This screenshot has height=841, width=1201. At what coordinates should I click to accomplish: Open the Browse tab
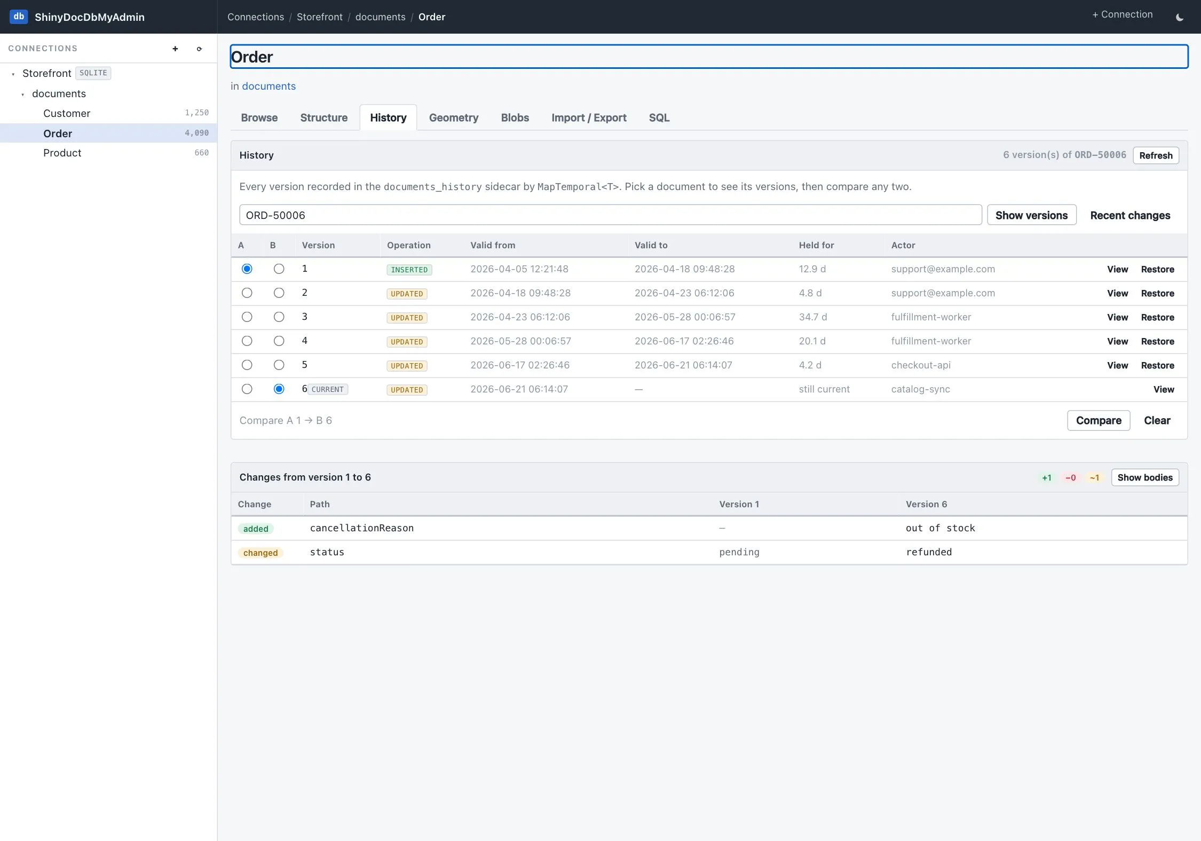click(259, 117)
